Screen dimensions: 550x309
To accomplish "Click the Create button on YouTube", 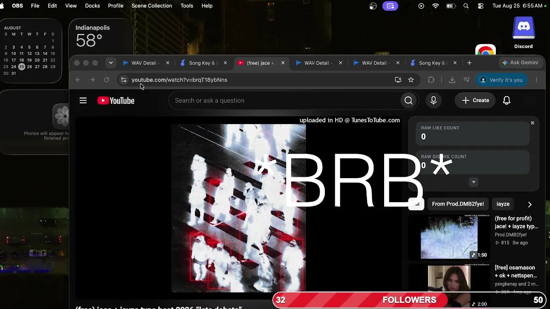I will tap(475, 100).
